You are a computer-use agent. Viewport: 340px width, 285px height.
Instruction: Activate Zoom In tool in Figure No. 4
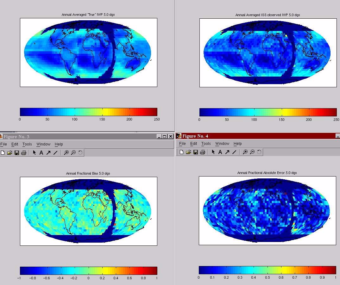245,152
